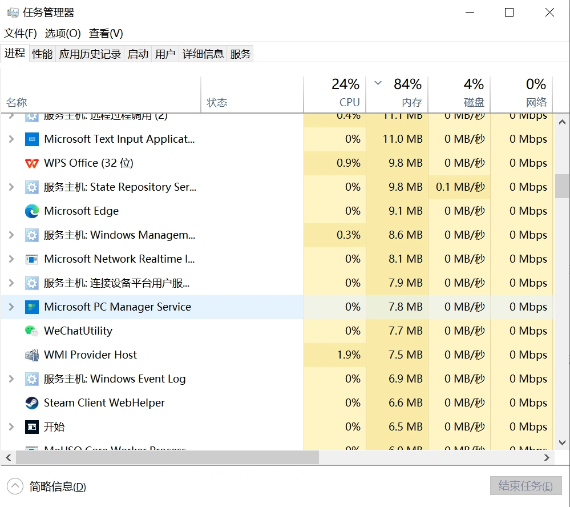Click the WPS Office process icon

32,163
